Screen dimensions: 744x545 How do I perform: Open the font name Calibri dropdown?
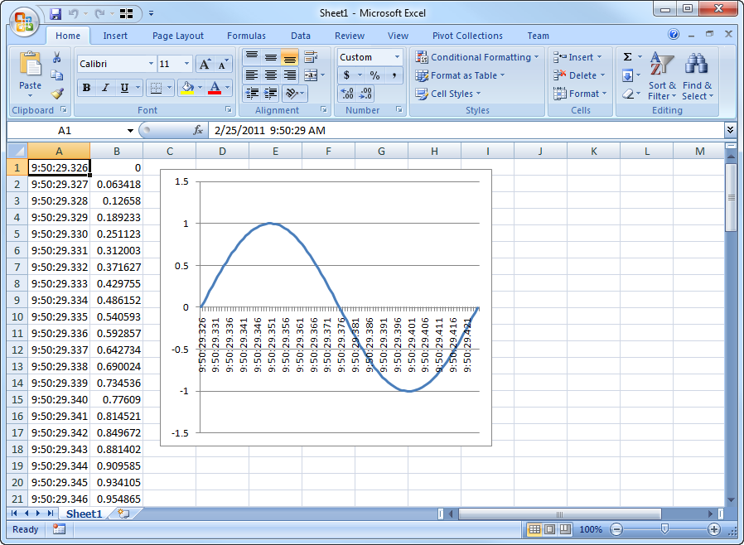point(151,64)
